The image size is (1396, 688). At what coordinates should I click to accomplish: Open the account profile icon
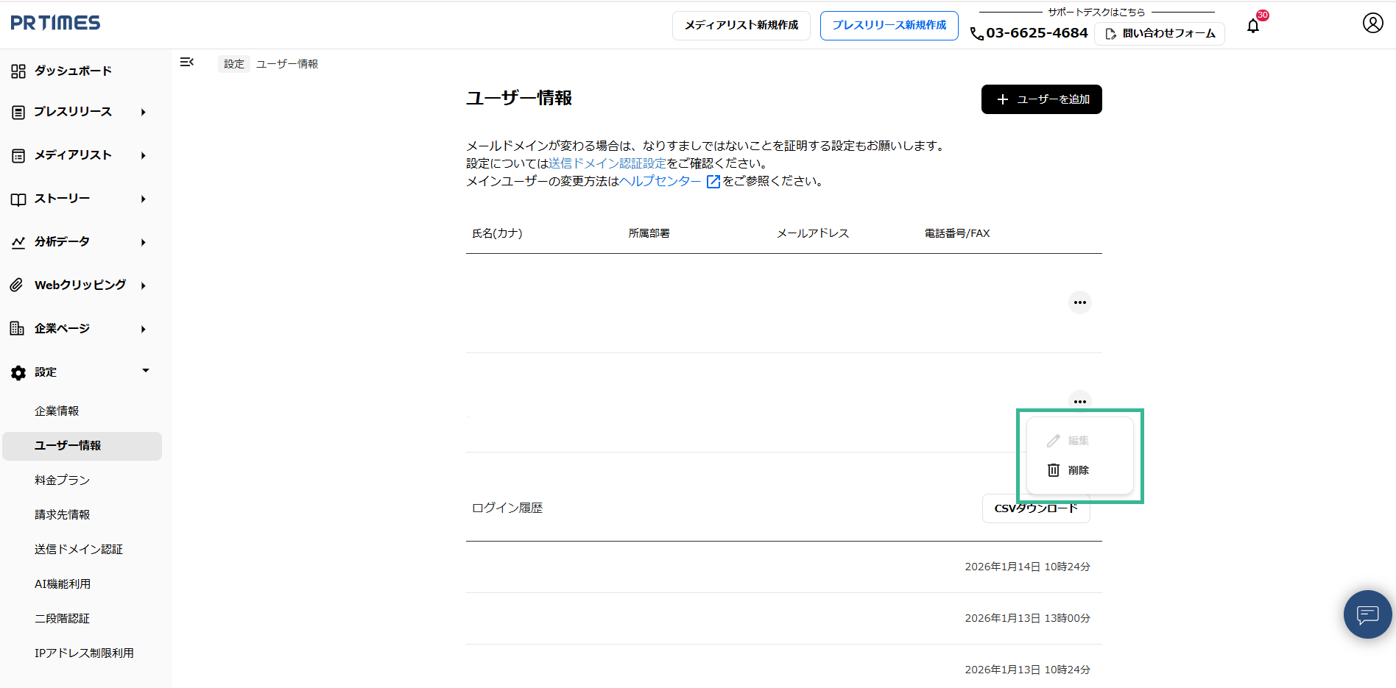[x=1372, y=23]
